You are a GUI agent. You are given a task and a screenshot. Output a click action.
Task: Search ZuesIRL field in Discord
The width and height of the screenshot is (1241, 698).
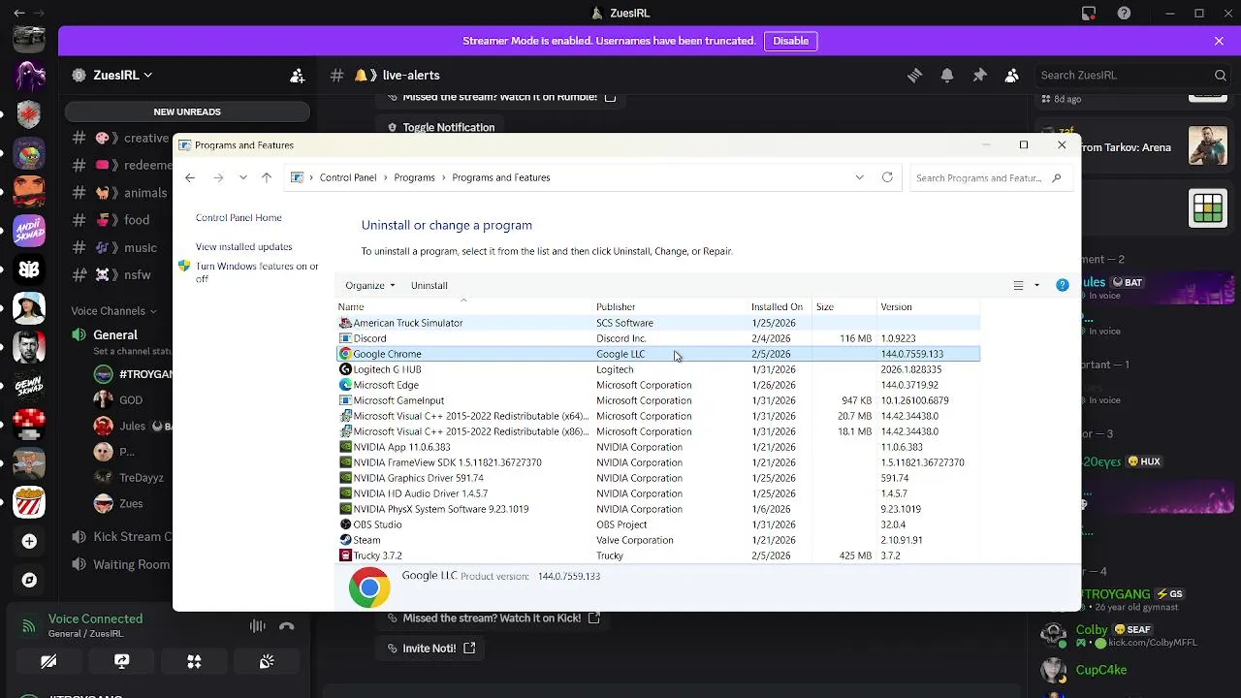coord(1132,76)
